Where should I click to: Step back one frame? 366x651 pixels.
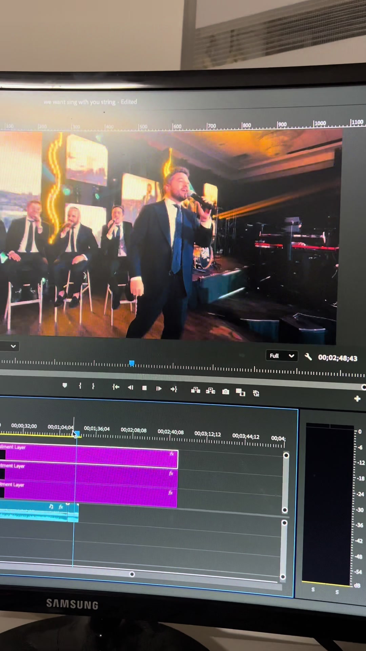(130, 387)
